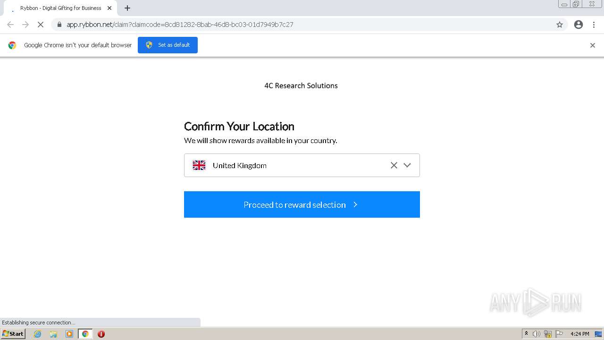Screen dimensions: 604x340
Task: Click the 4:24 PM system clock
Action: coord(579,334)
